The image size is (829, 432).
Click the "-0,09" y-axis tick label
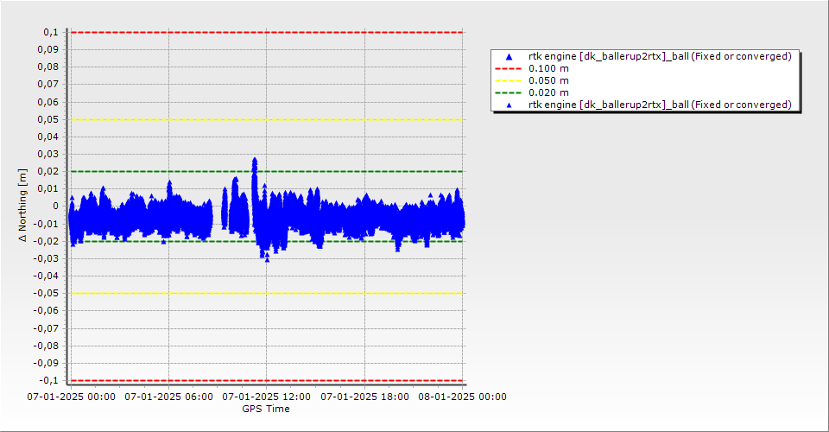point(47,363)
